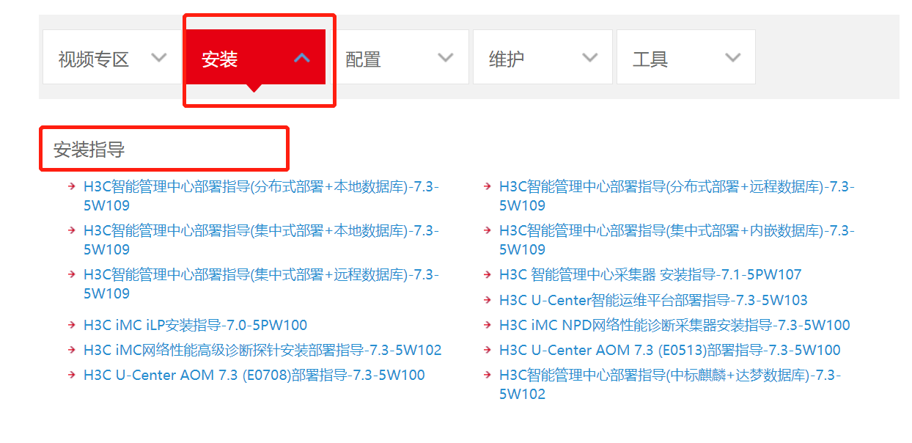Collapse the 安装 tab chevron

tap(302, 58)
